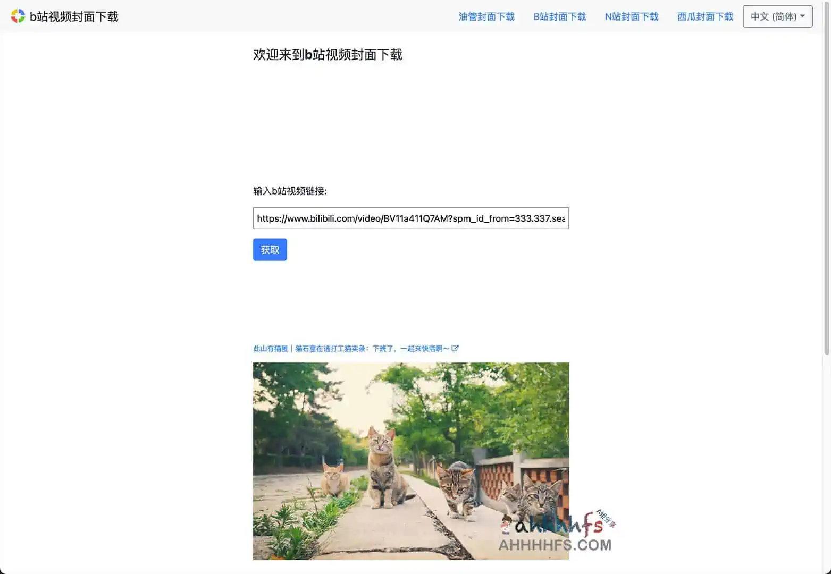This screenshot has height=574, width=831.
Task: Open the N站封面下载 page
Action: pyautogui.click(x=631, y=16)
